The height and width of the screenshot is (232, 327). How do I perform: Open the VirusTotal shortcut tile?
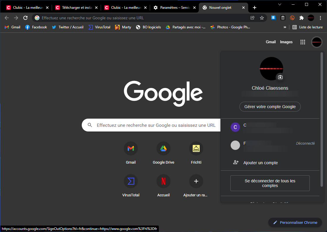[131, 186]
